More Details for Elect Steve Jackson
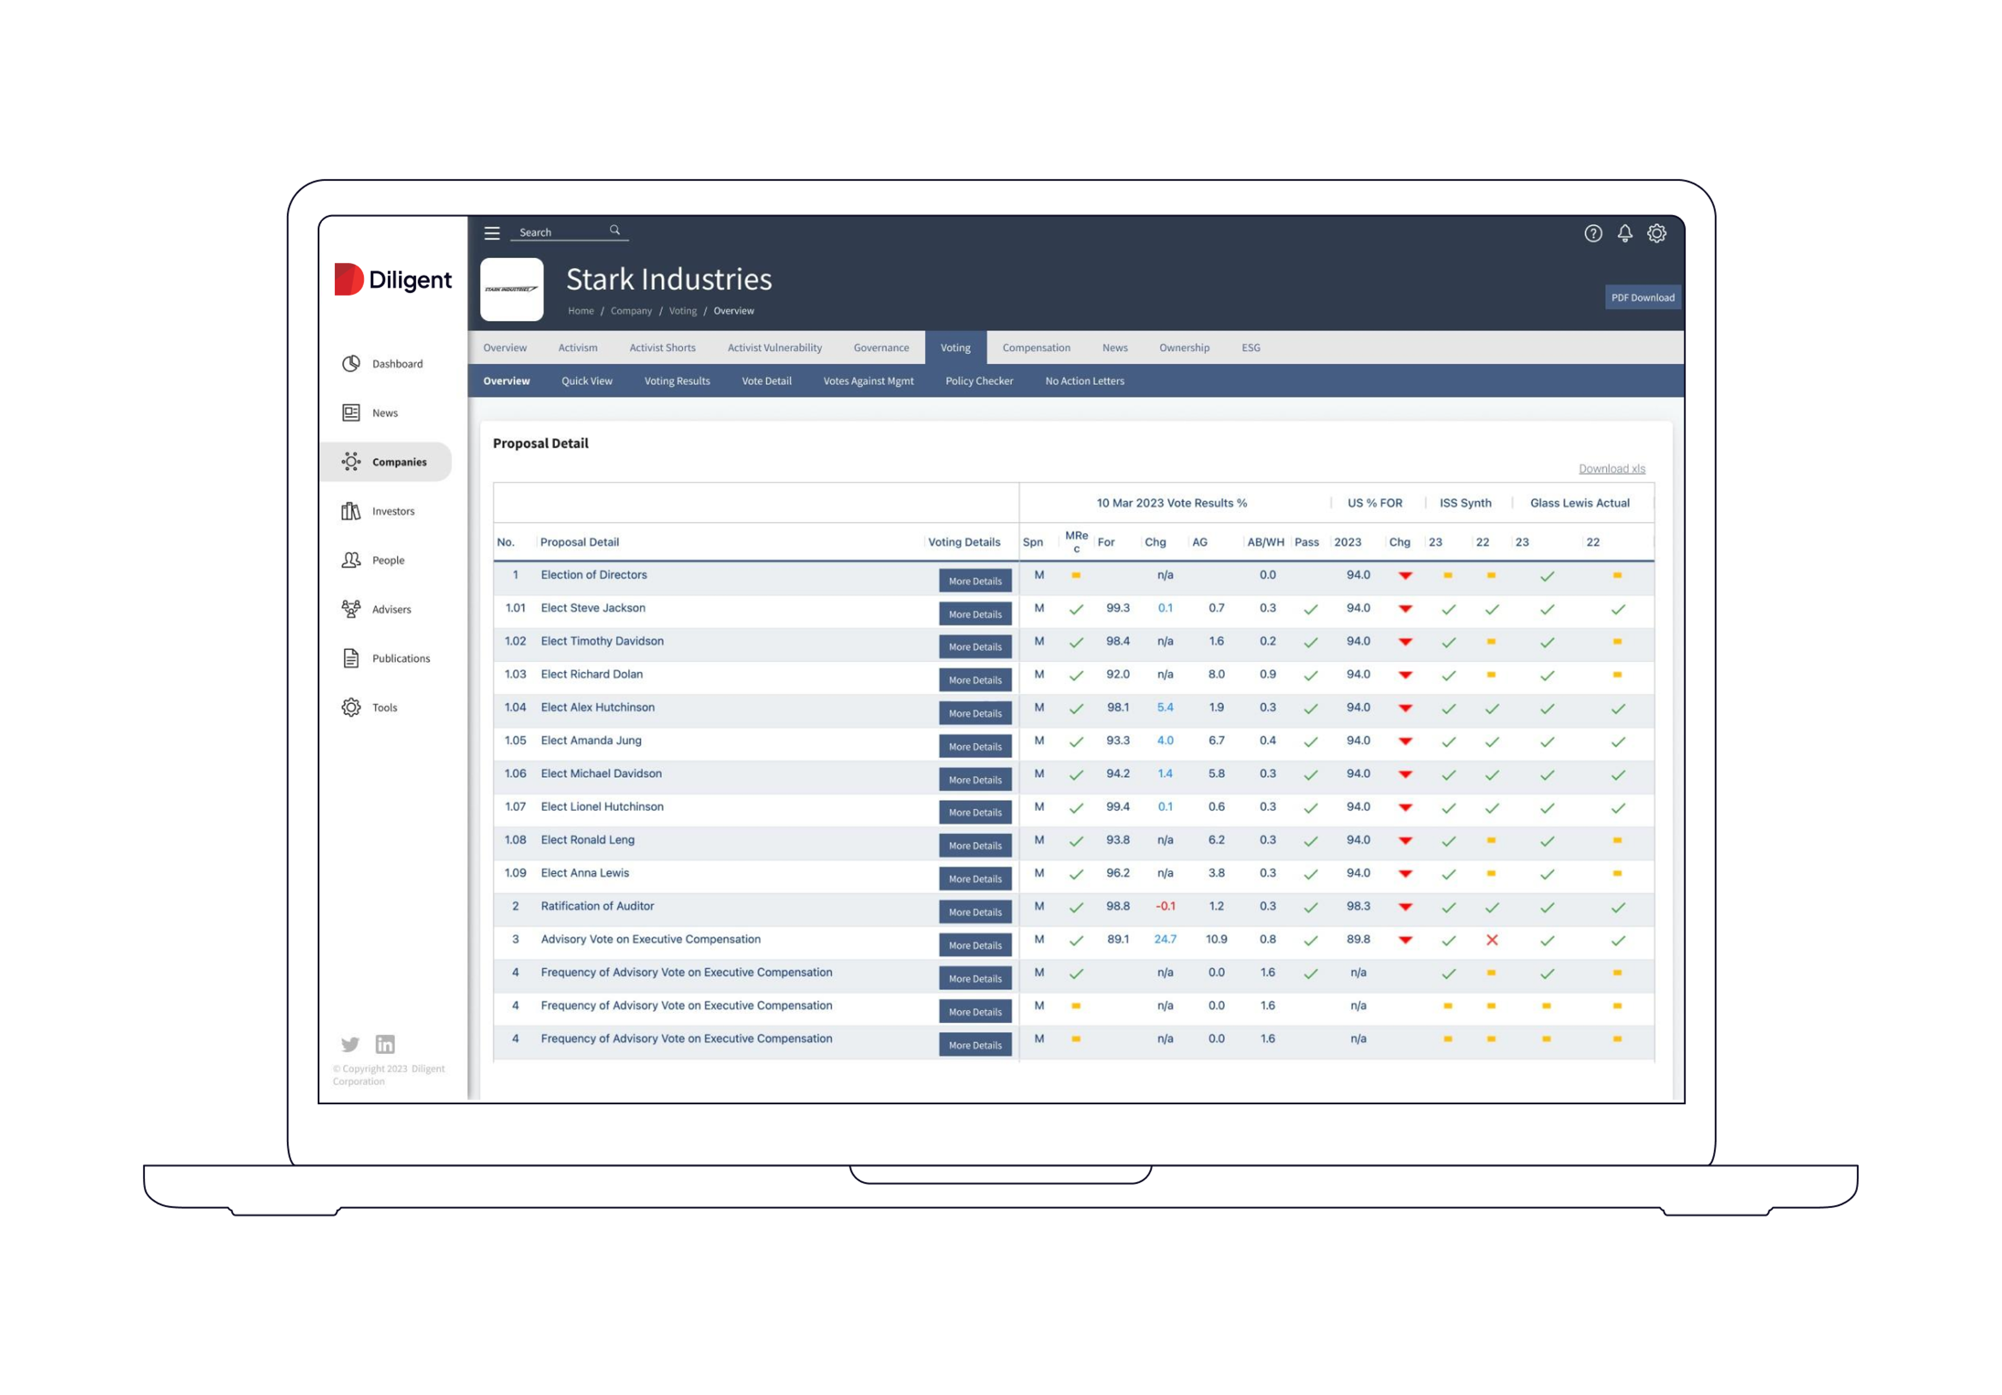2002x1395 pixels. pyautogui.click(x=975, y=614)
